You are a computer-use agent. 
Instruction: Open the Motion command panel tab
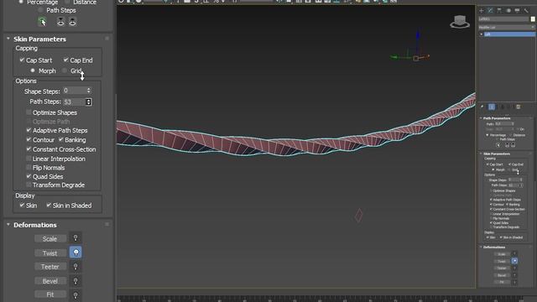click(x=508, y=11)
